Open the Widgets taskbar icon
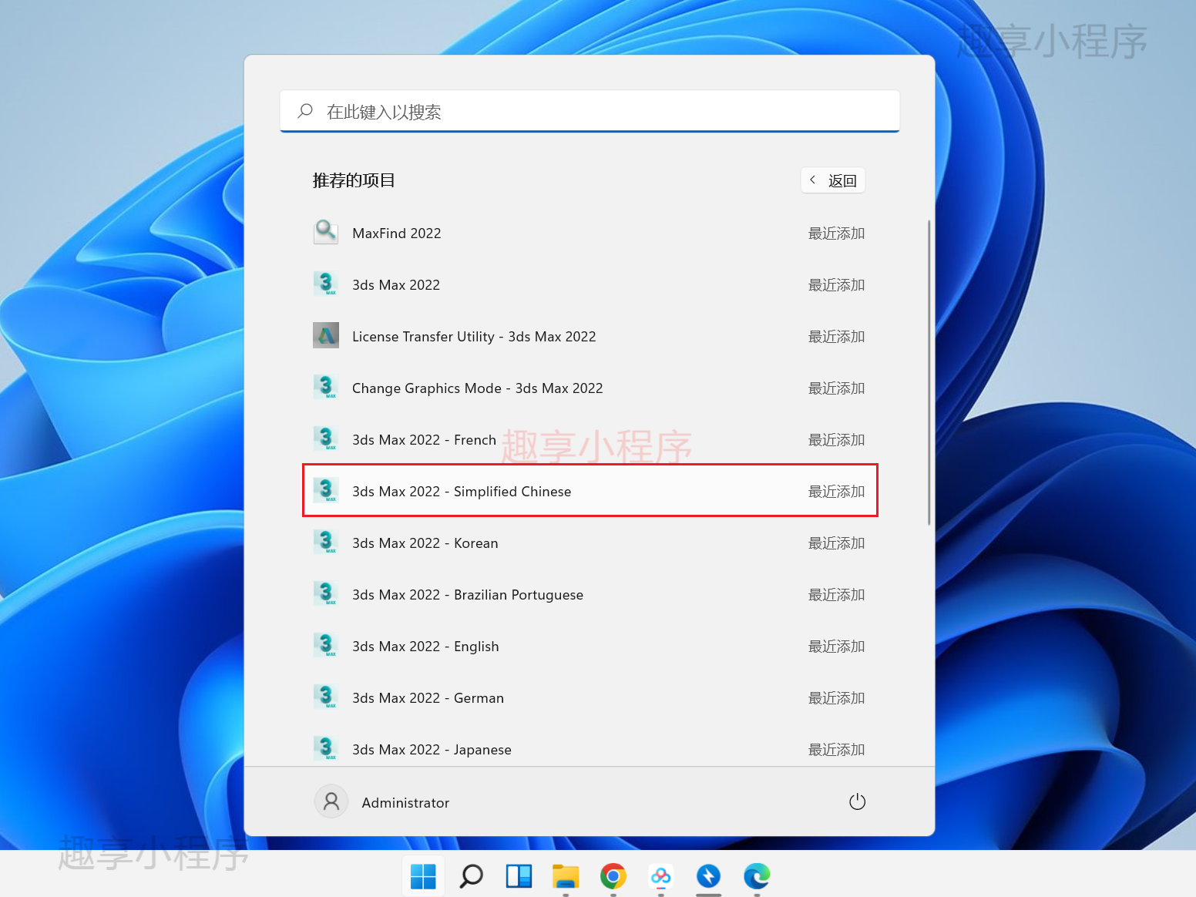 pos(519,876)
